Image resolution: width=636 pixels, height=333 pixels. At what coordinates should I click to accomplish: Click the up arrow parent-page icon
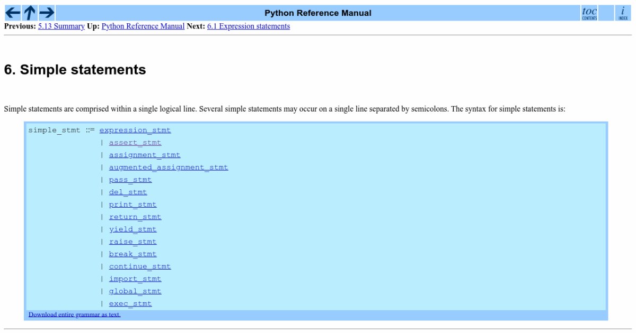pos(30,13)
